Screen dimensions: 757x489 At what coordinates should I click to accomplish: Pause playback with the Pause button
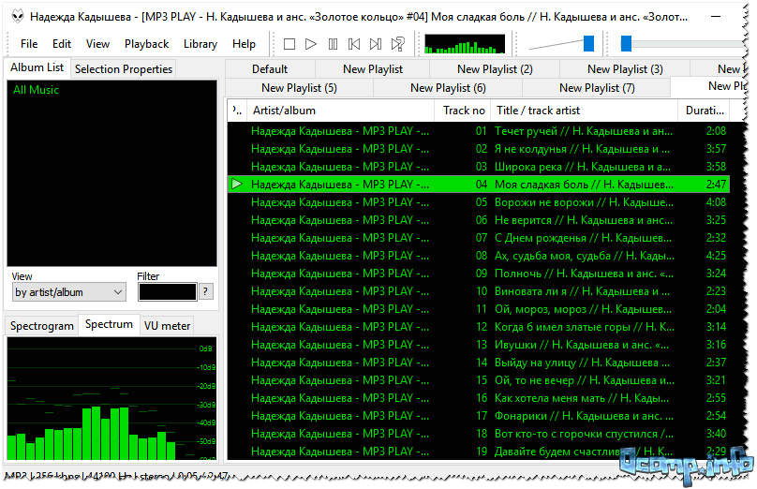click(x=333, y=44)
